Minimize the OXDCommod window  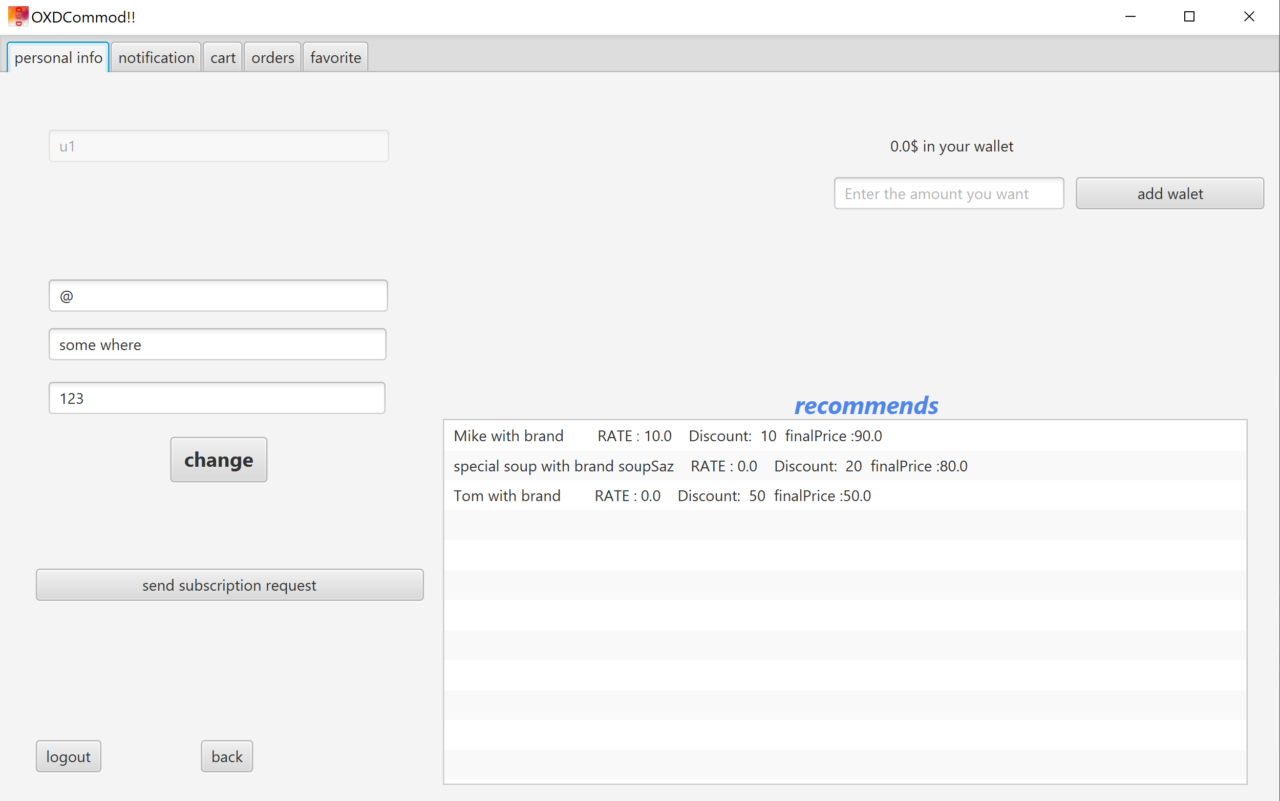click(x=1130, y=16)
